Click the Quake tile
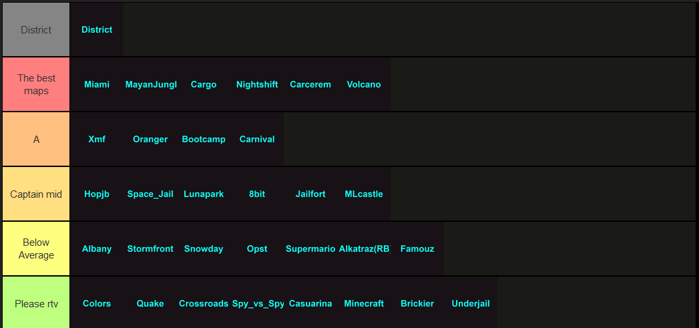 150,303
